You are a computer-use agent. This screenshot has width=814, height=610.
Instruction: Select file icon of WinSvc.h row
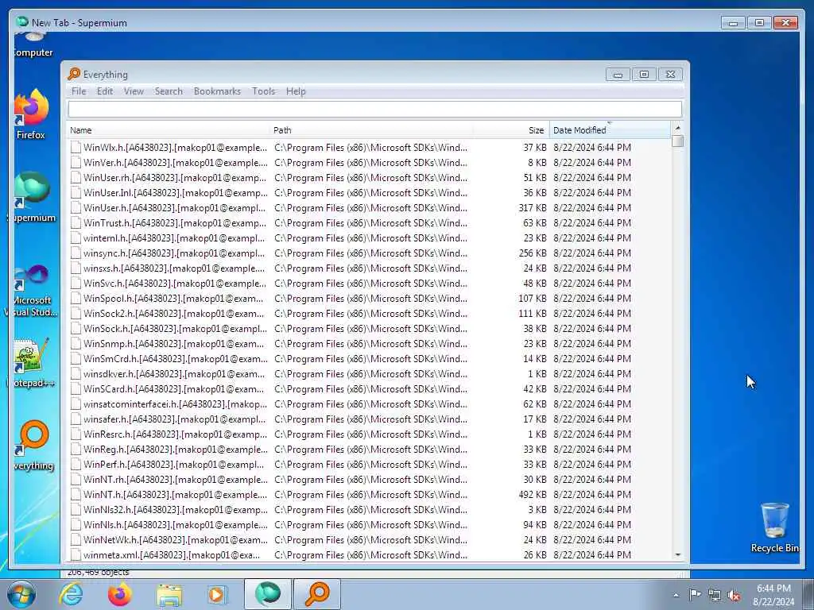[76, 284]
